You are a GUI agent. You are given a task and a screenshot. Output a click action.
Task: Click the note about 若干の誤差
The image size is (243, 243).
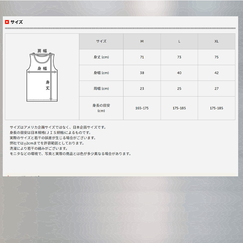[53, 138]
